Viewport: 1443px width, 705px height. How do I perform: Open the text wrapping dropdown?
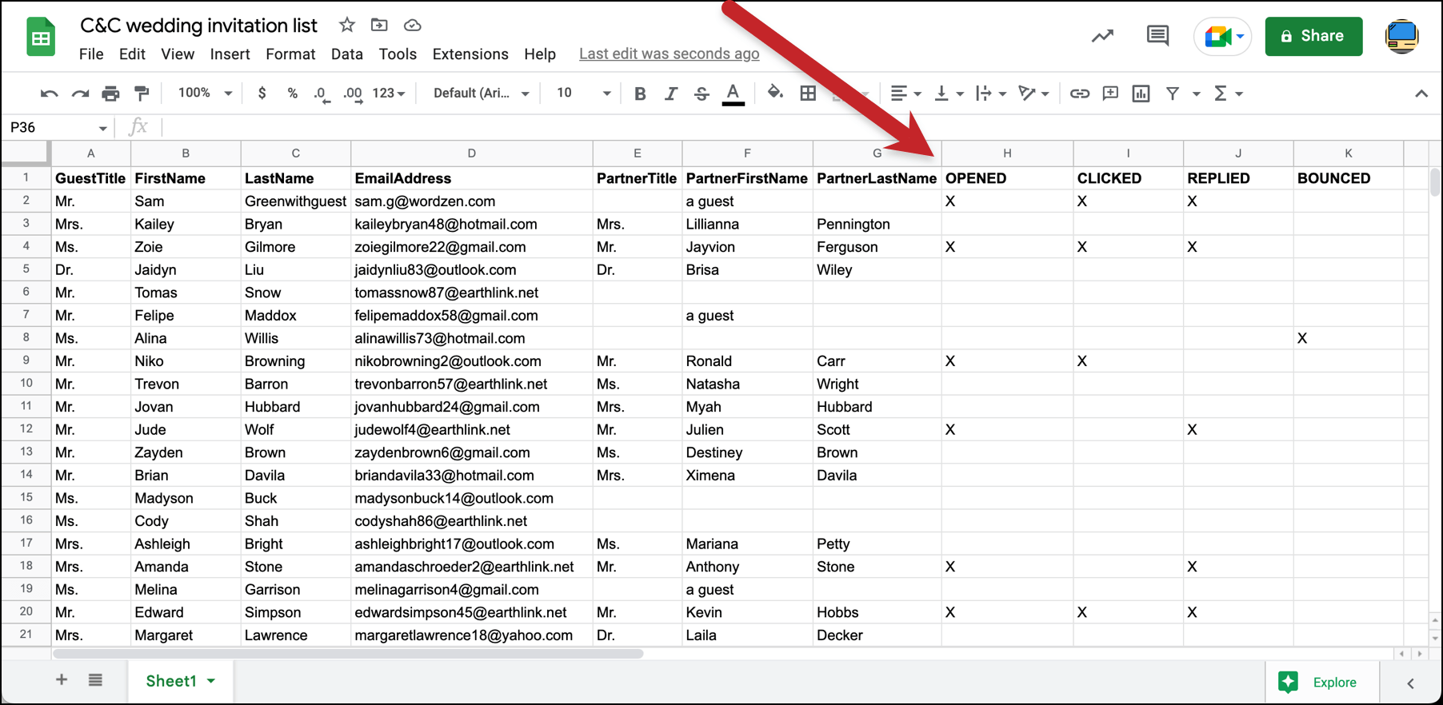(991, 94)
